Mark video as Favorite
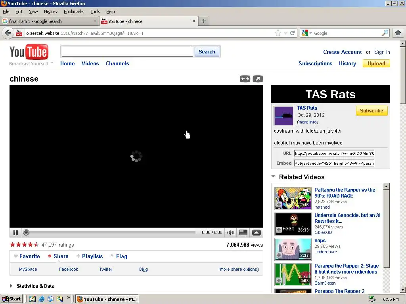The height and width of the screenshot is (304, 406). tap(27, 256)
